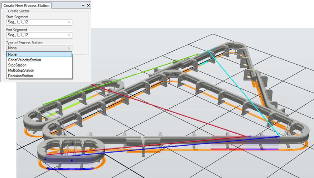Select None in the station type list
Viewport: 314px width, 178px height.
pos(39,54)
